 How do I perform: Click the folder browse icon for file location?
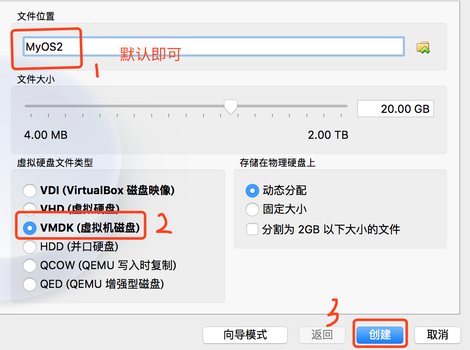[423, 47]
